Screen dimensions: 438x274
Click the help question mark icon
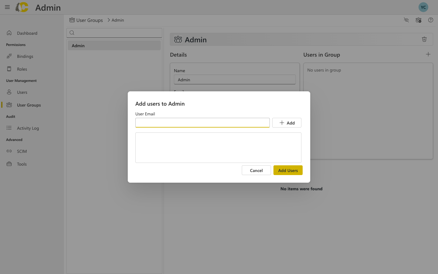coord(430,20)
